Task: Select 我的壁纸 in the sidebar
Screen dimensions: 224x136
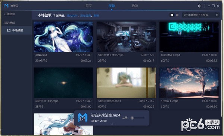Action: pos(10,23)
